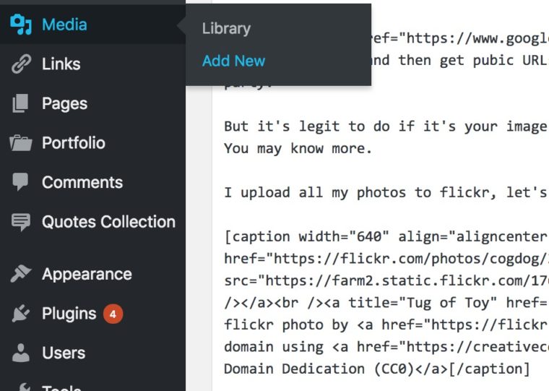
Task: Click the Plugins plug icon
Action: point(21,314)
